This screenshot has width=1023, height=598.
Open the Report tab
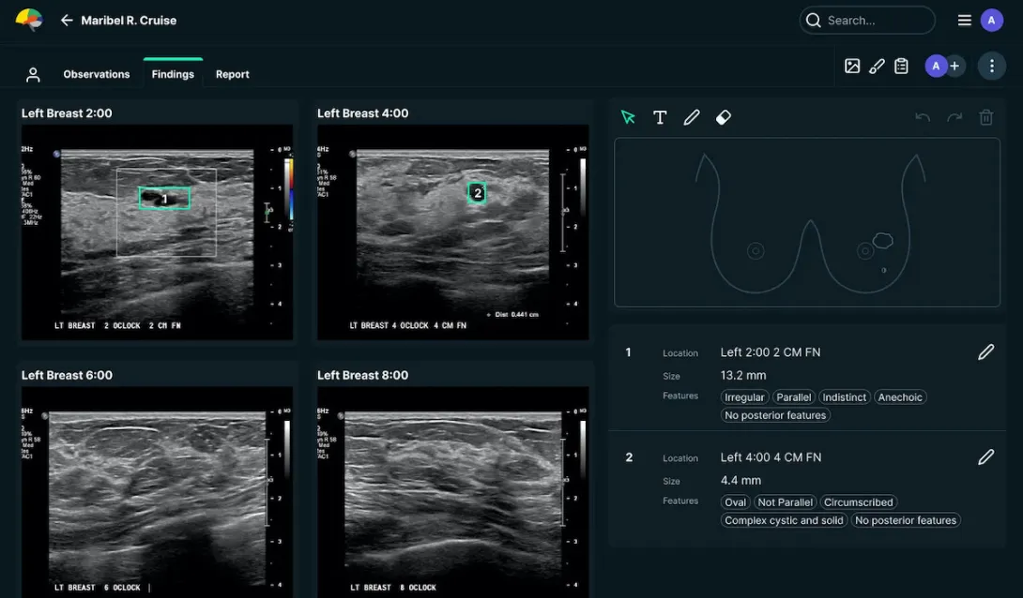click(x=232, y=73)
